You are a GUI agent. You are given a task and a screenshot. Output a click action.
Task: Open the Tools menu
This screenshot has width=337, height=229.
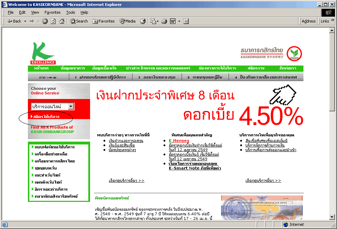point(71,12)
